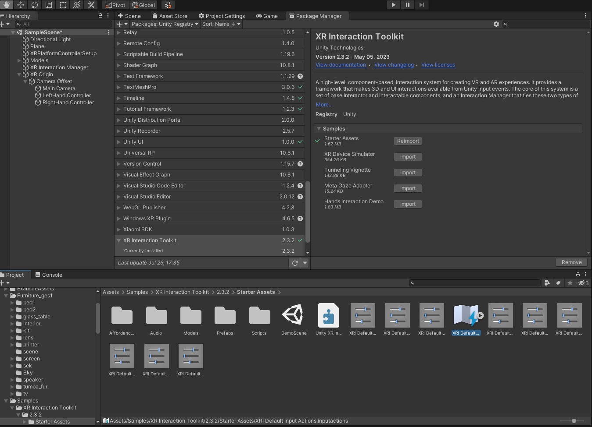Toggle the Hierarchy panel lock
The width and height of the screenshot is (592, 427).
point(100,15)
